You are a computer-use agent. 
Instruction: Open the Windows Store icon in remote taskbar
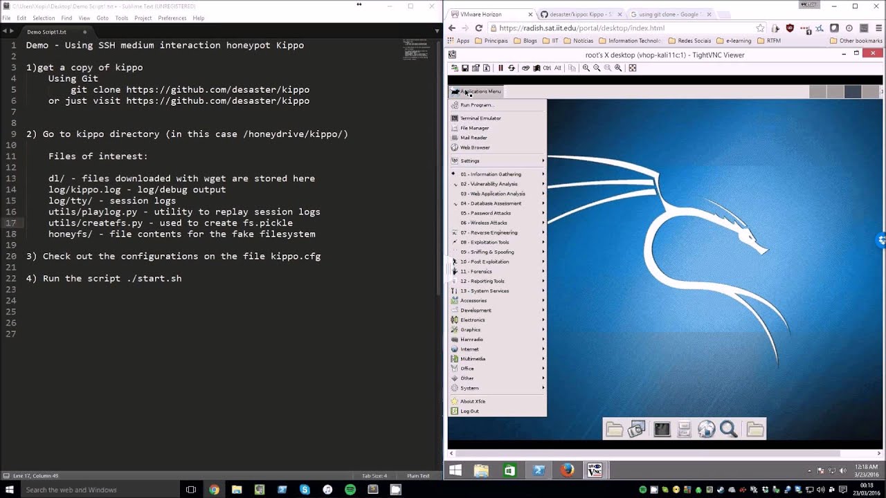(510, 470)
